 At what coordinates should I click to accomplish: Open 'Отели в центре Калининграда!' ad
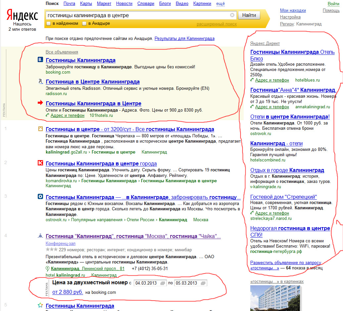290,117
